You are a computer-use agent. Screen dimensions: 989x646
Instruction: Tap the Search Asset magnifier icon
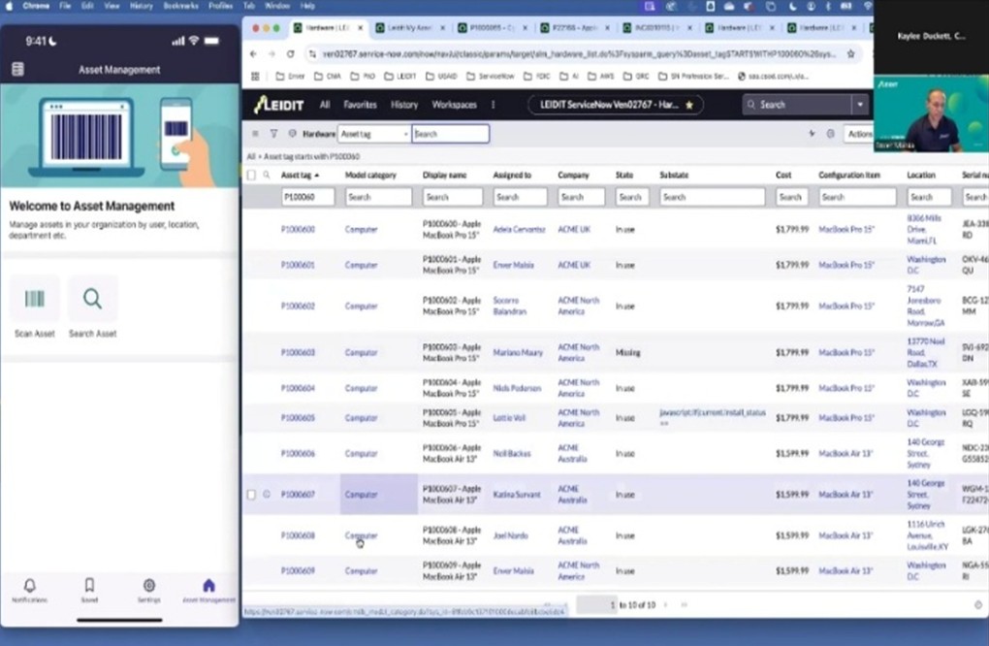(x=92, y=300)
